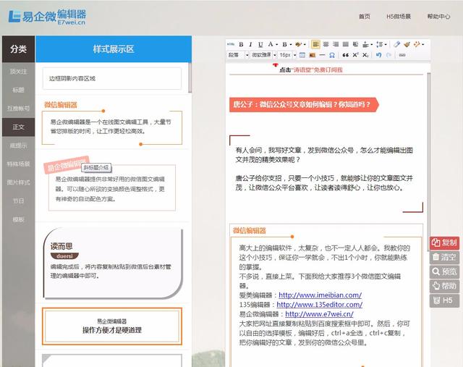Apply italic formatting
Image resolution: width=463 pixels, height=367 pixels.
tap(250, 44)
